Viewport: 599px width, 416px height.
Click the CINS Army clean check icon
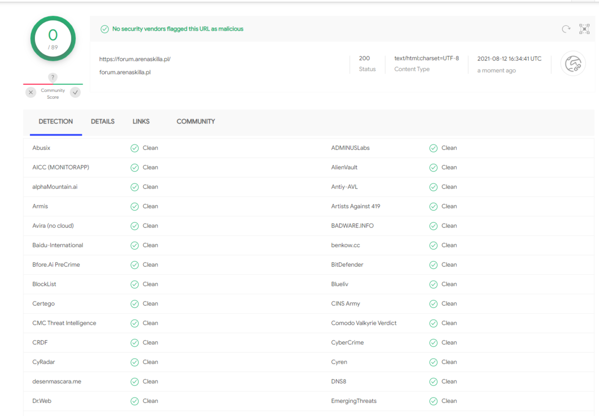(433, 304)
